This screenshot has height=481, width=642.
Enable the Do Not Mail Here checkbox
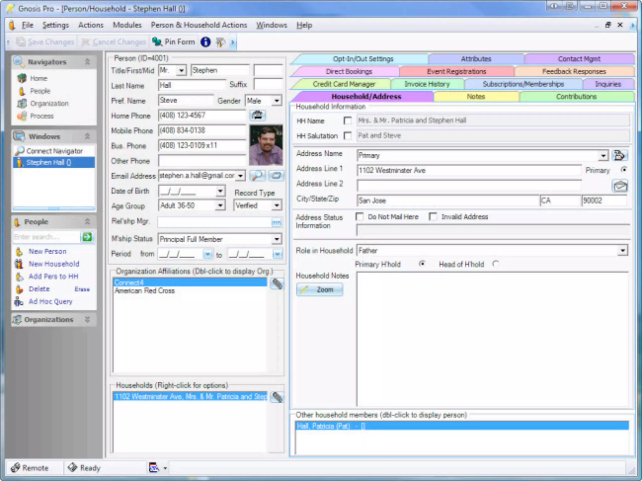(x=360, y=217)
